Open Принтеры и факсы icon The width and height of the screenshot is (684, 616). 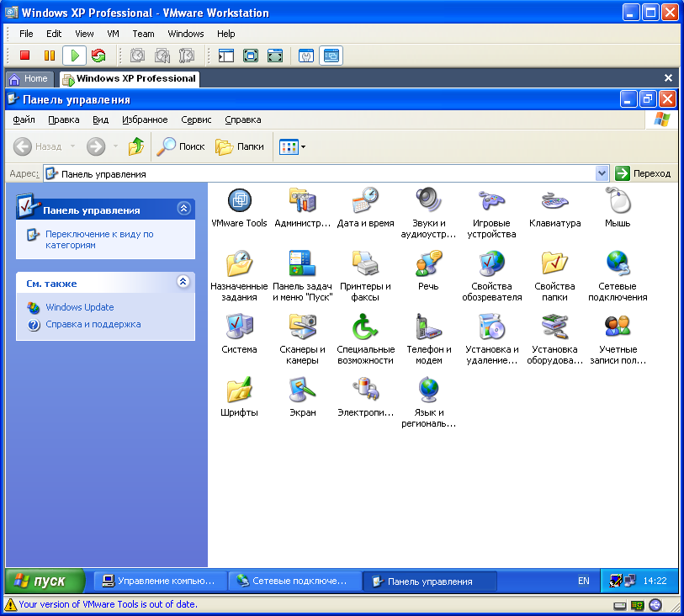click(x=365, y=276)
